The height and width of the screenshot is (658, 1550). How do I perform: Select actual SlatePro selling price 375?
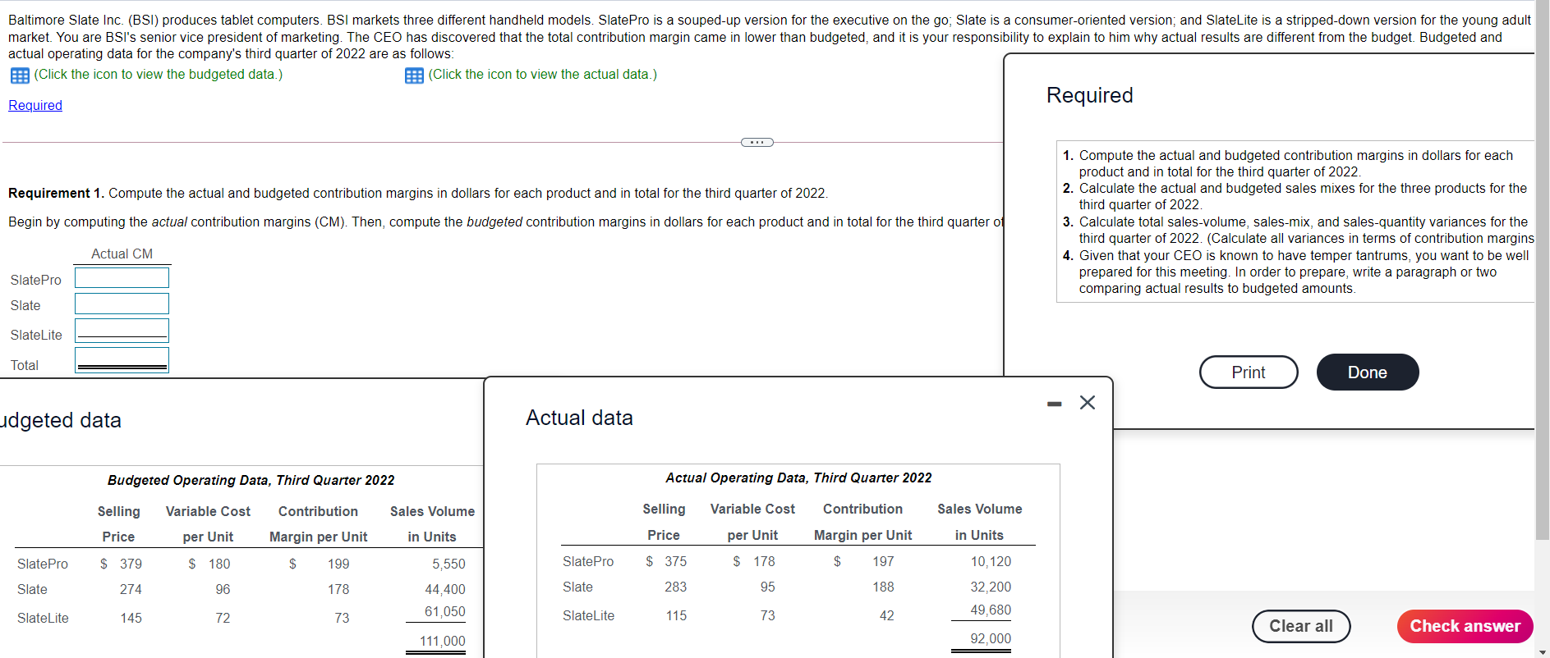tap(676, 561)
